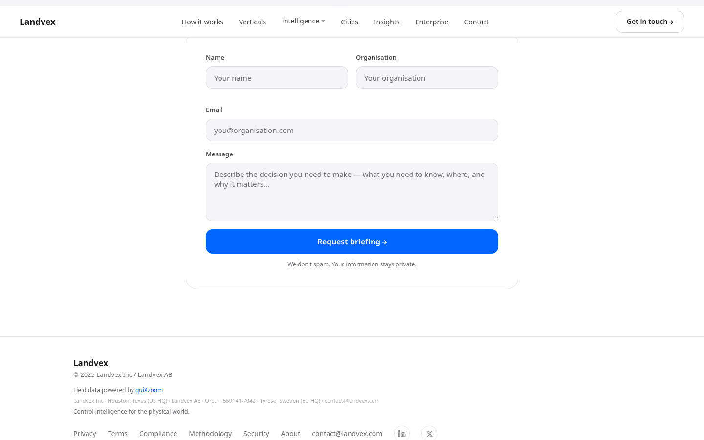Open How it works page
Image resolution: width=704 pixels, height=440 pixels.
(202, 22)
